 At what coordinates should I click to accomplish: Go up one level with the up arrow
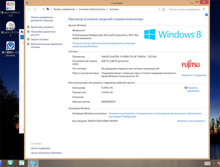(43, 9)
